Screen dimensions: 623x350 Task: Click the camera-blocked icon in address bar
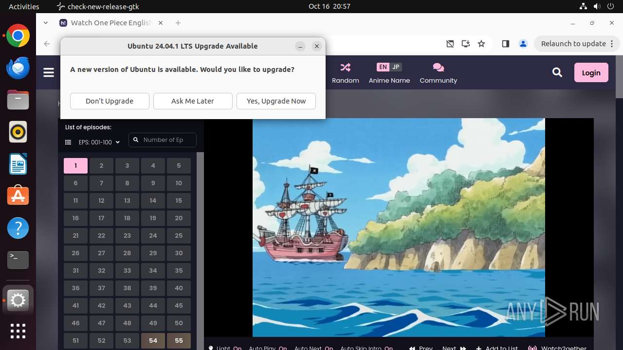tap(450, 44)
